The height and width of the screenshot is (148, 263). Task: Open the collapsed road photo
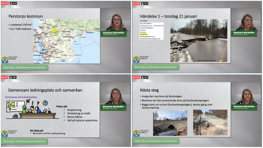coord(199,41)
